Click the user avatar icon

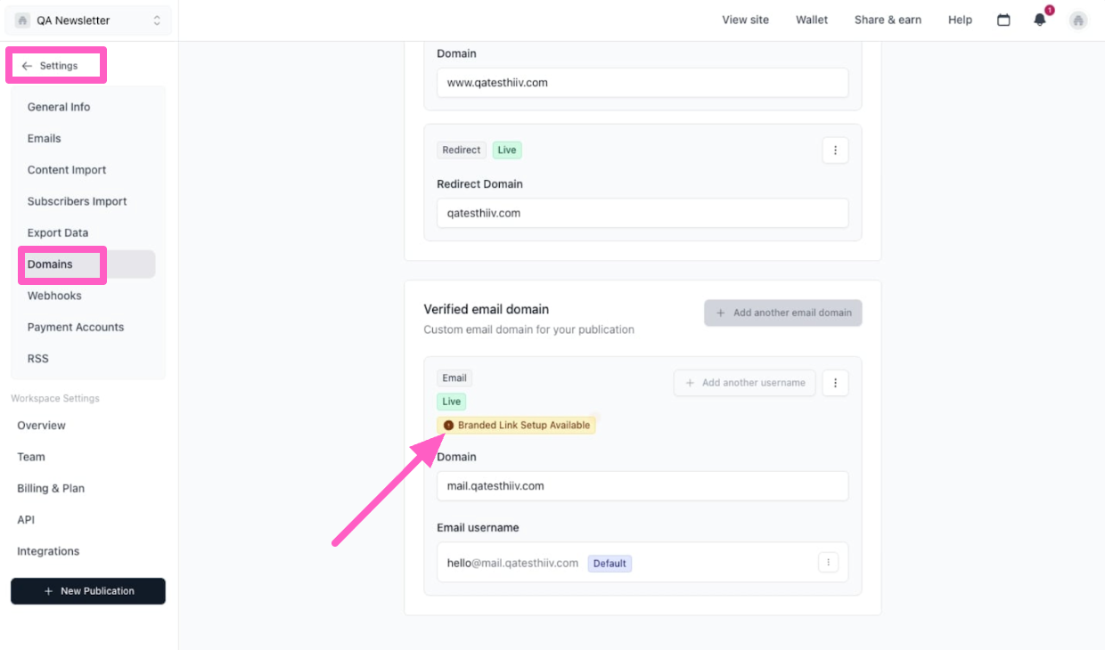point(1078,20)
